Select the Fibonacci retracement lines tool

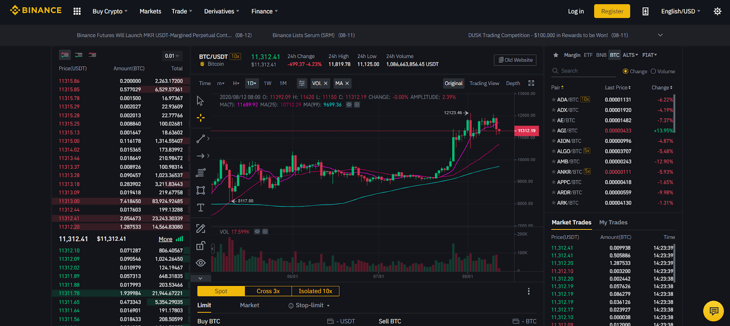[200, 173]
